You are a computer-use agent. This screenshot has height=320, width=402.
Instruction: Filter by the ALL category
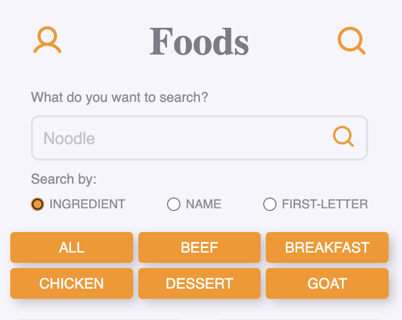click(x=71, y=247)
